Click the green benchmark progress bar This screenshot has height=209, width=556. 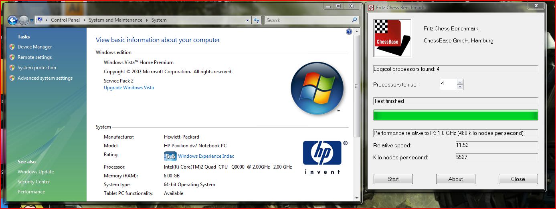[x=455, y=115]
